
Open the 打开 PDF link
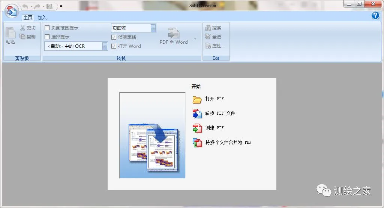(x=214, y=99)
